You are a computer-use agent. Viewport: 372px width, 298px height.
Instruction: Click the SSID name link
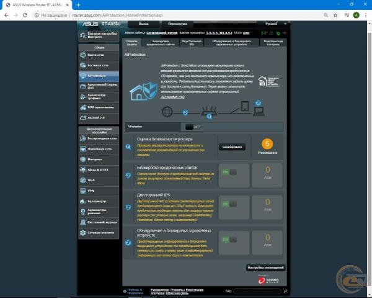coord(246,33)
